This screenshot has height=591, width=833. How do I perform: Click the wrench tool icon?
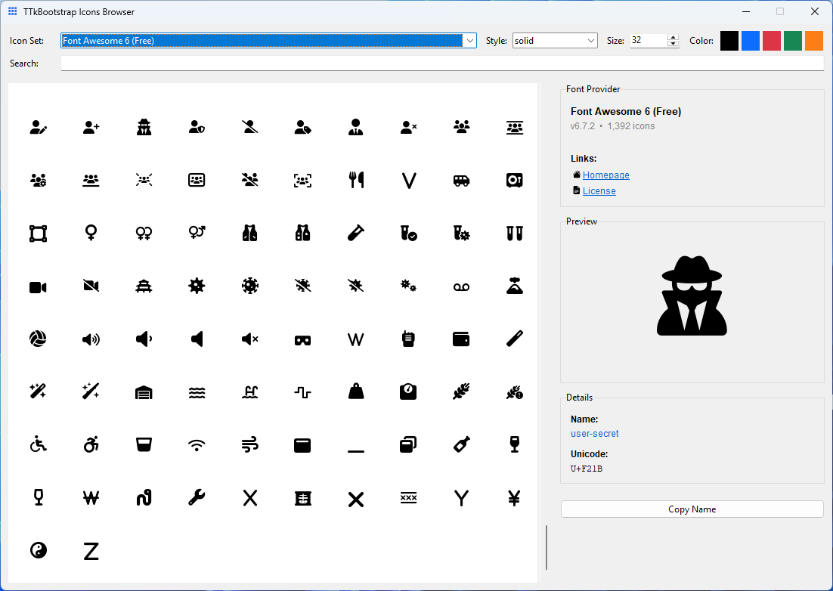pos(197,497)
